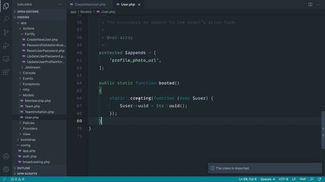The height and width of the screenshot is (182, 325).
Task: Place cursor on 'profile_photo_url' string
Action: (134, 60)
